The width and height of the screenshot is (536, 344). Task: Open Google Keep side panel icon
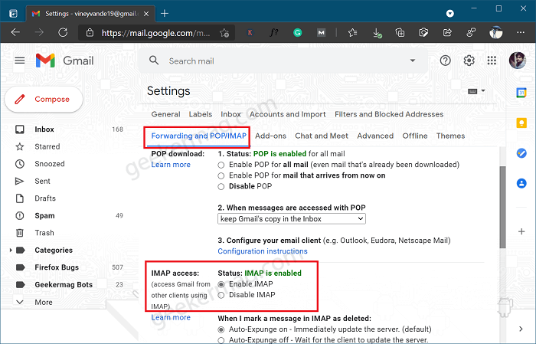pos(521,123)
